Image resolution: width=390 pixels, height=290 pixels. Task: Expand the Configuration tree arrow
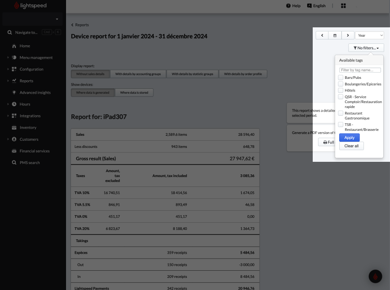[x=8, y=69]
